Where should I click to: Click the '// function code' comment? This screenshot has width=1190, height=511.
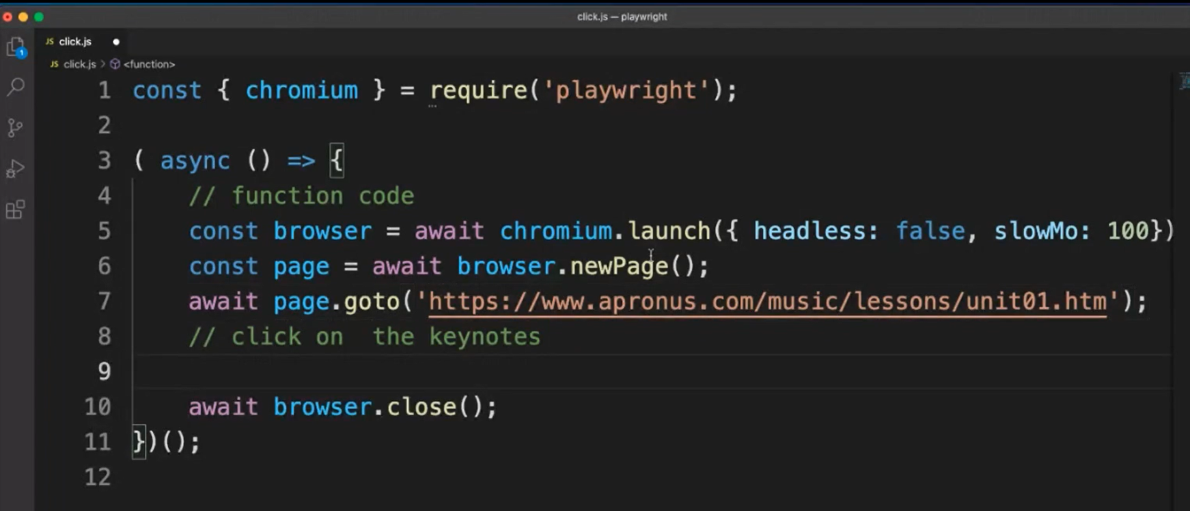tap(301, 196)
